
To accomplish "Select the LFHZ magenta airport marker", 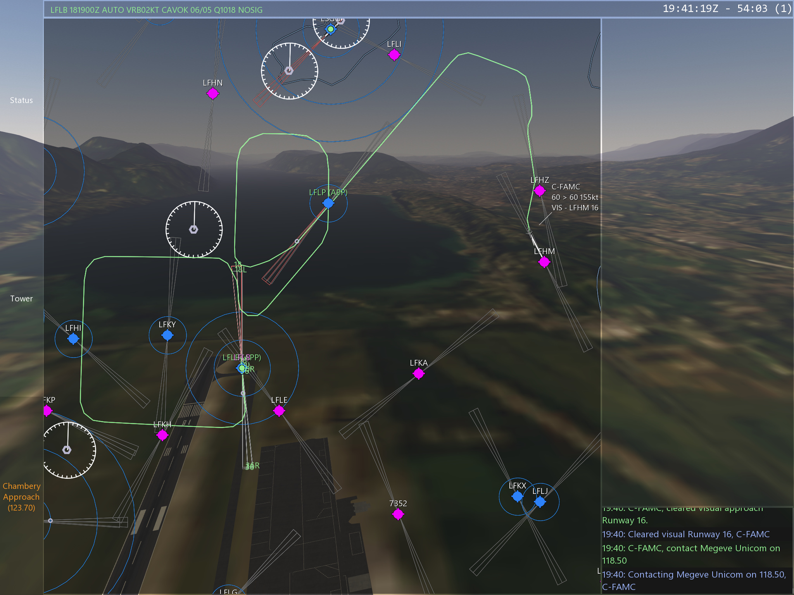I will tap(539, 191).
